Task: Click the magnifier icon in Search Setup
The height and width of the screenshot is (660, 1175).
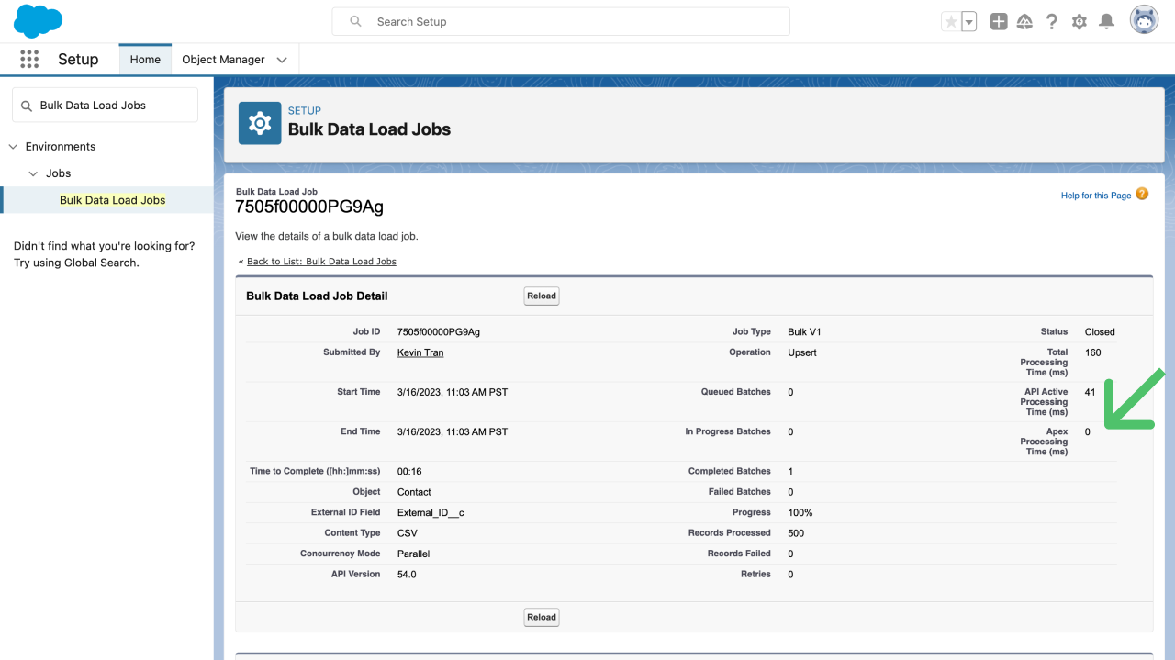Action: coord(355,21)
